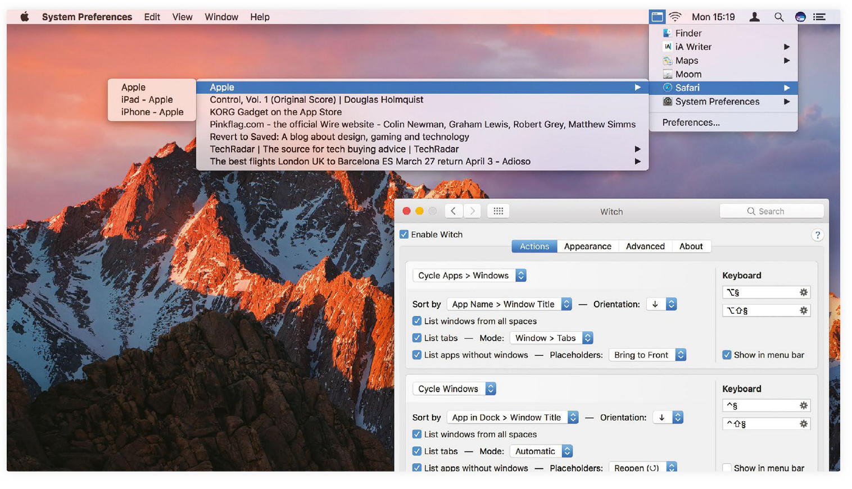
Task: Click the System Preferences gear icon in menu
Action: (x=667, y=102)
